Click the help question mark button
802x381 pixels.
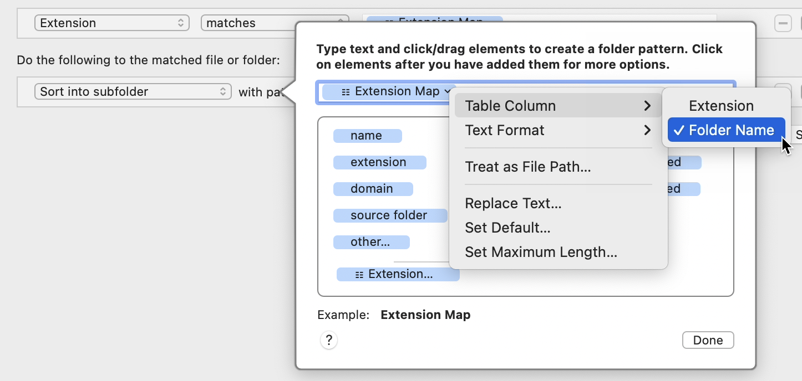329,339
